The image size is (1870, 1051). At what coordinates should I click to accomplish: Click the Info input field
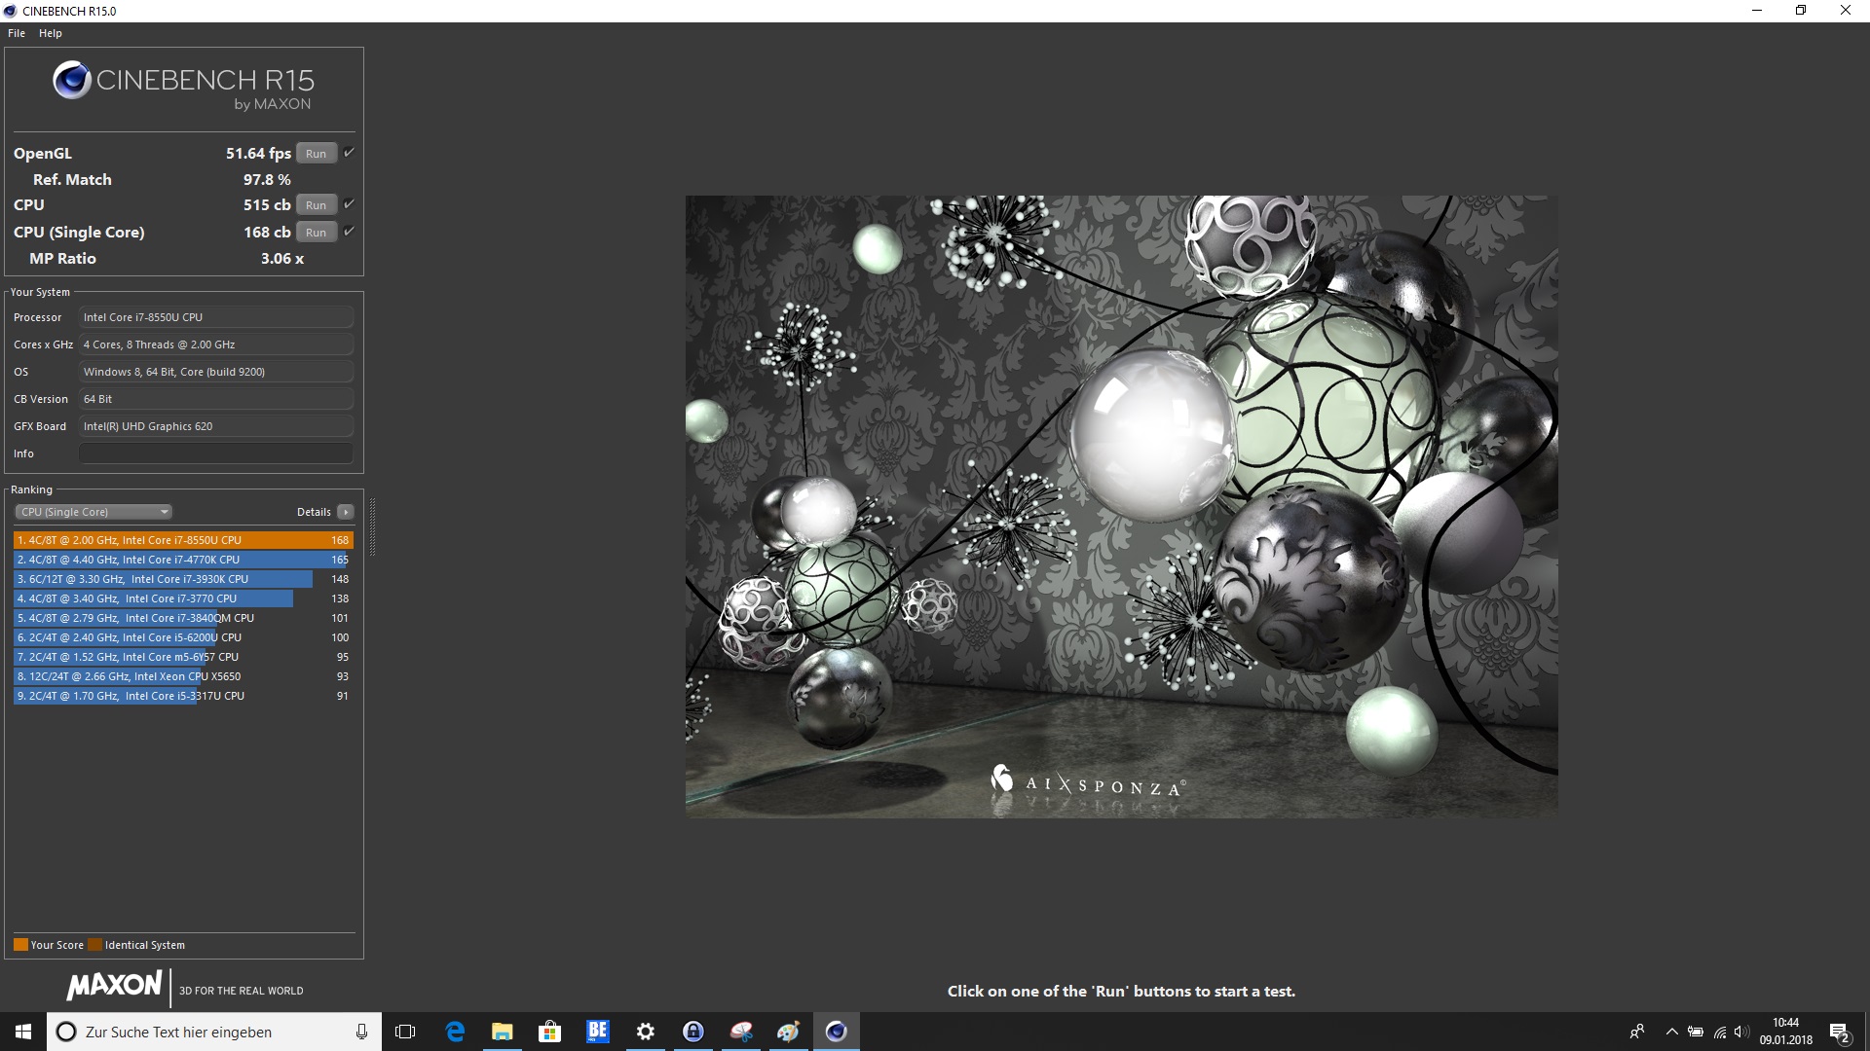215,453
